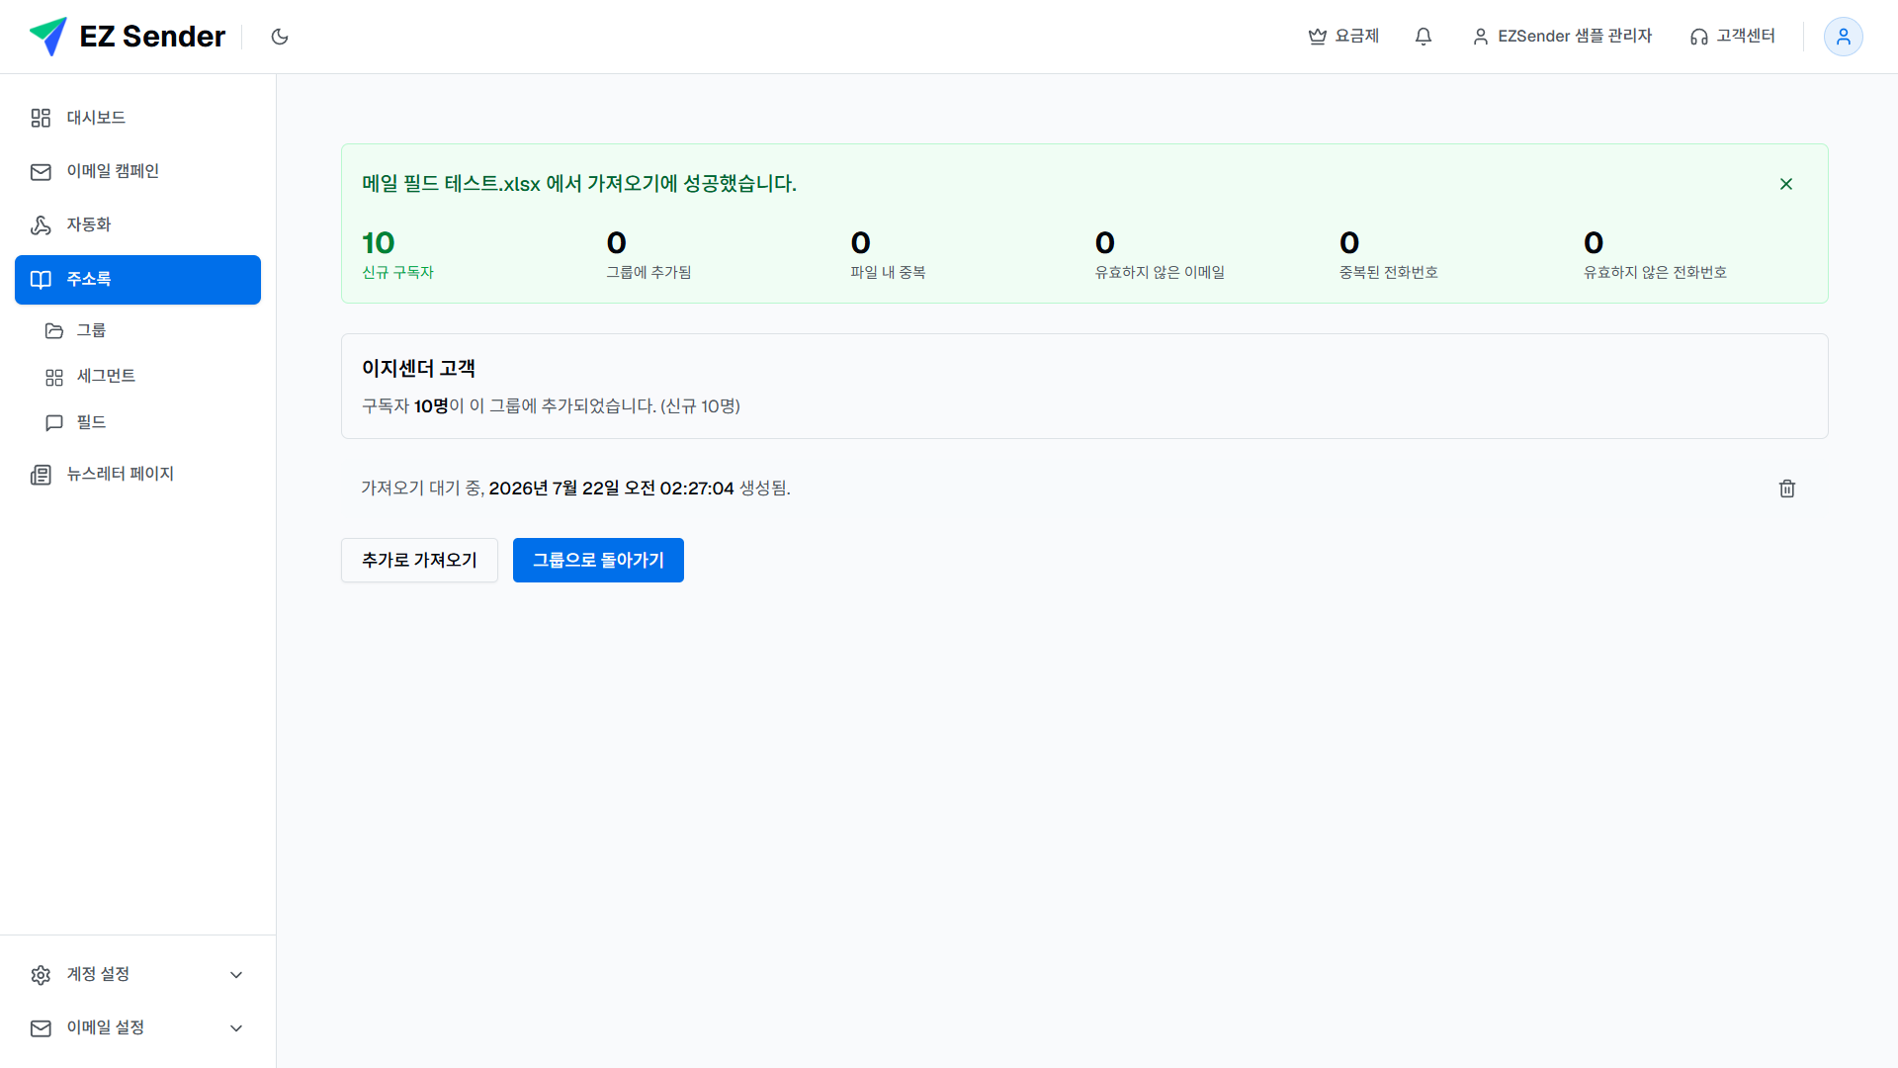Expand the 이메일 설정 chevron
The width and height of the screenshot is (1898, 1068).
click(236, 1028)
